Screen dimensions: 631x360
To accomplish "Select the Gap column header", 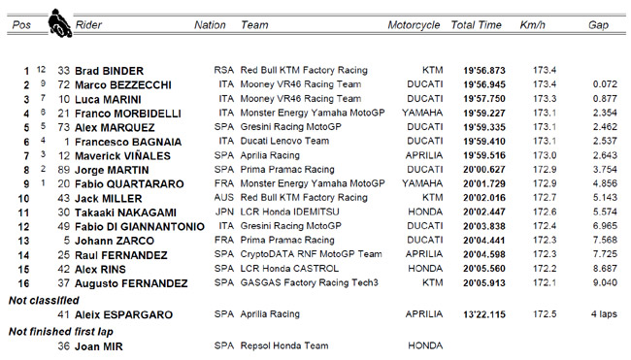I will tap(598, 25).
